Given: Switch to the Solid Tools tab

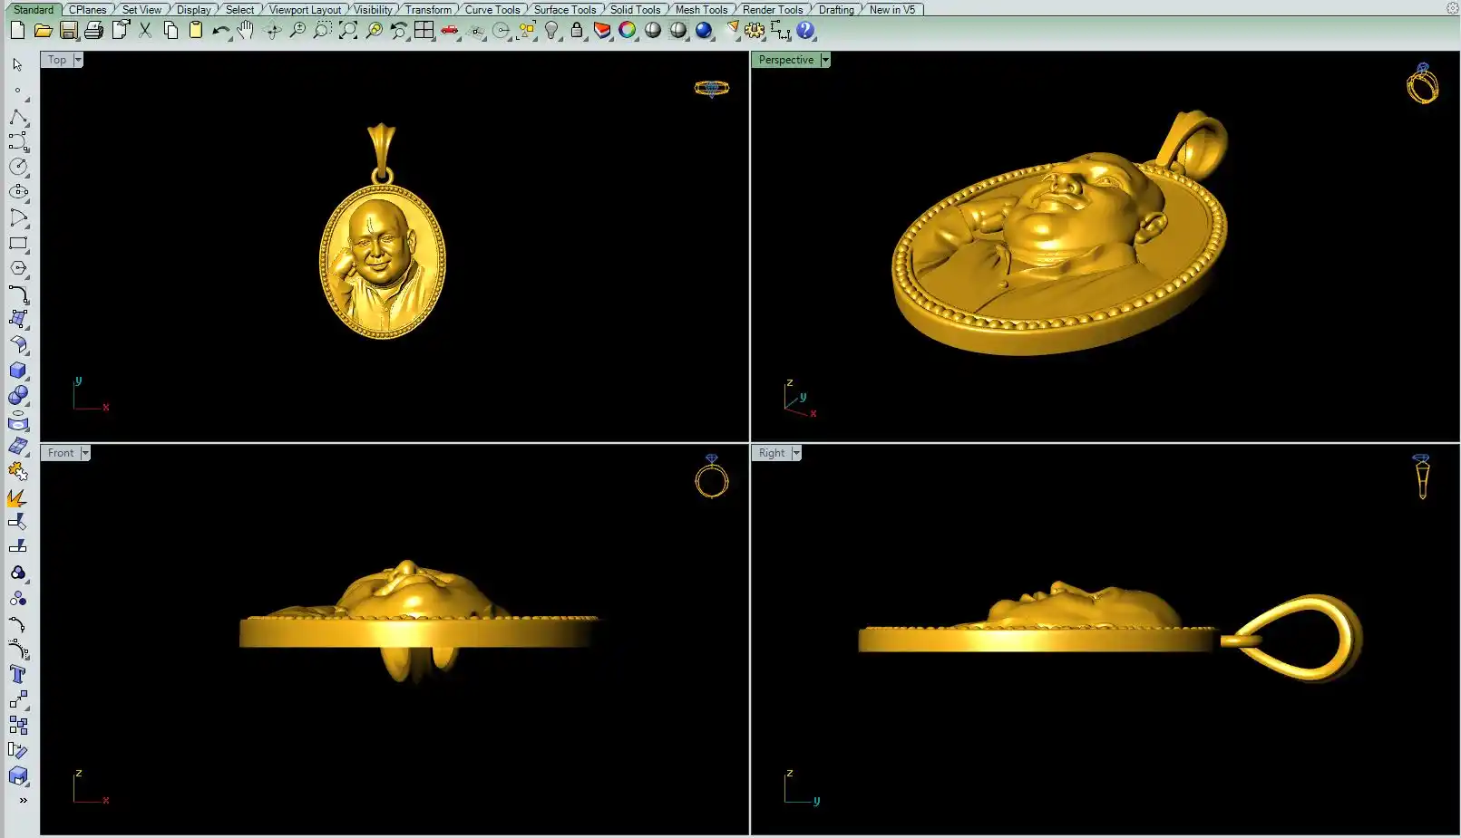Looking at the screenshot, I should (x=635, y=10).
